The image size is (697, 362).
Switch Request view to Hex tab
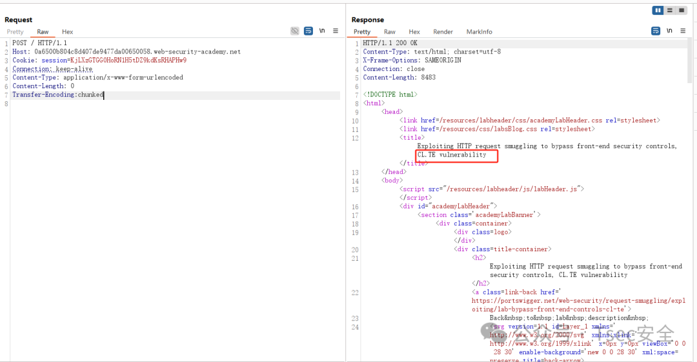67,32
